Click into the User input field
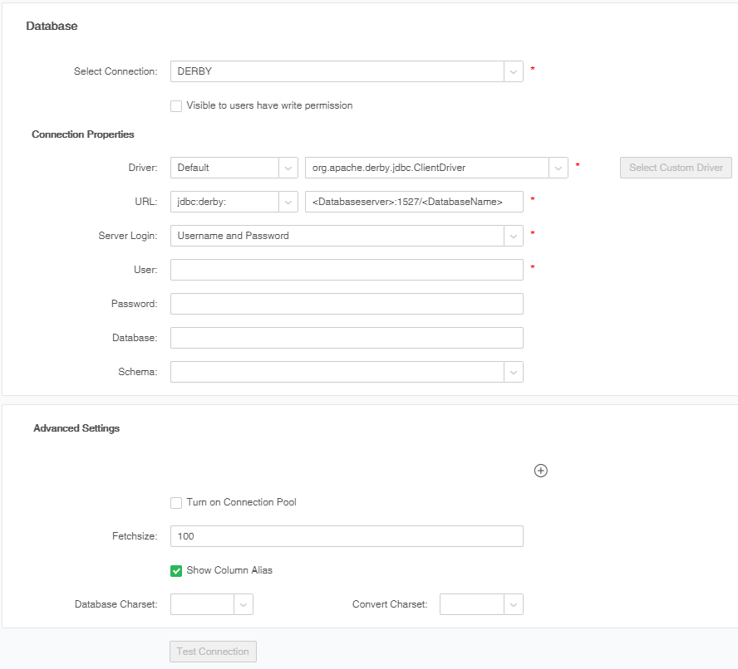 347,270
